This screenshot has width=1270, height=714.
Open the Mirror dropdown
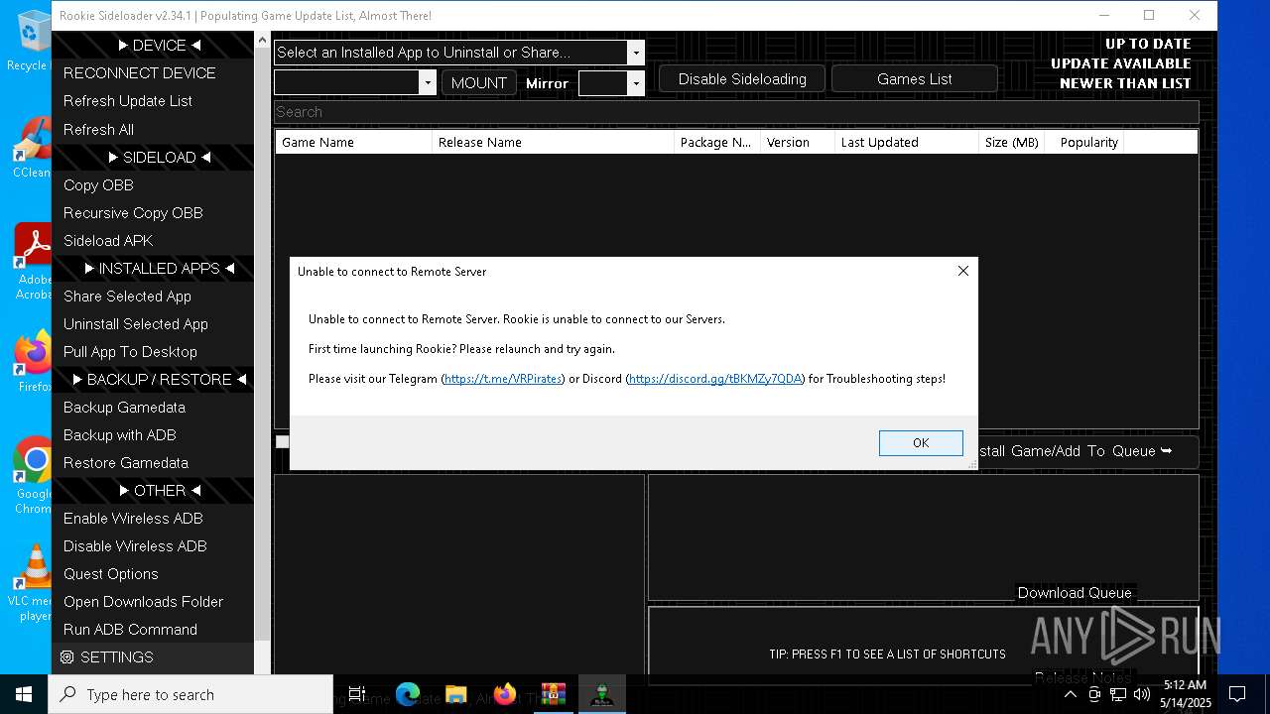pyautogui.click(x=636, y=83)
